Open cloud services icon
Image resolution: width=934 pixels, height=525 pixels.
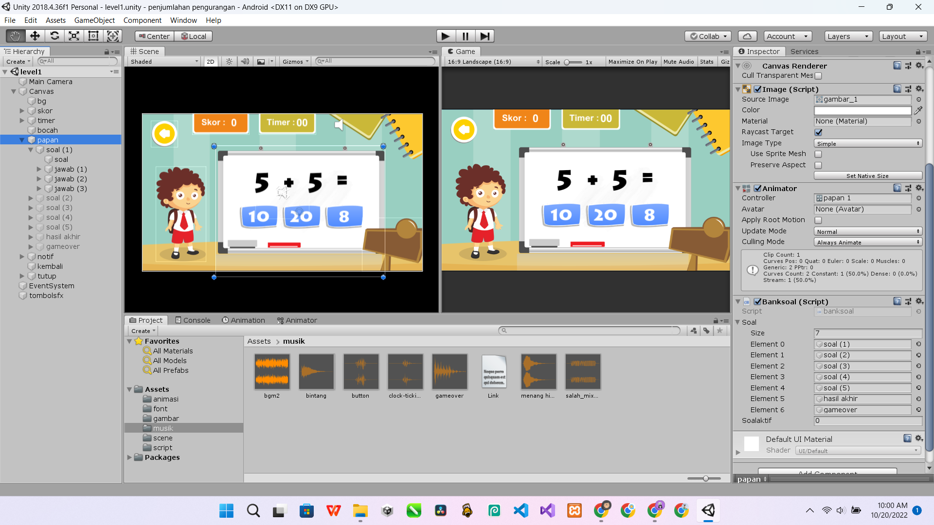[x=747, y=36]
